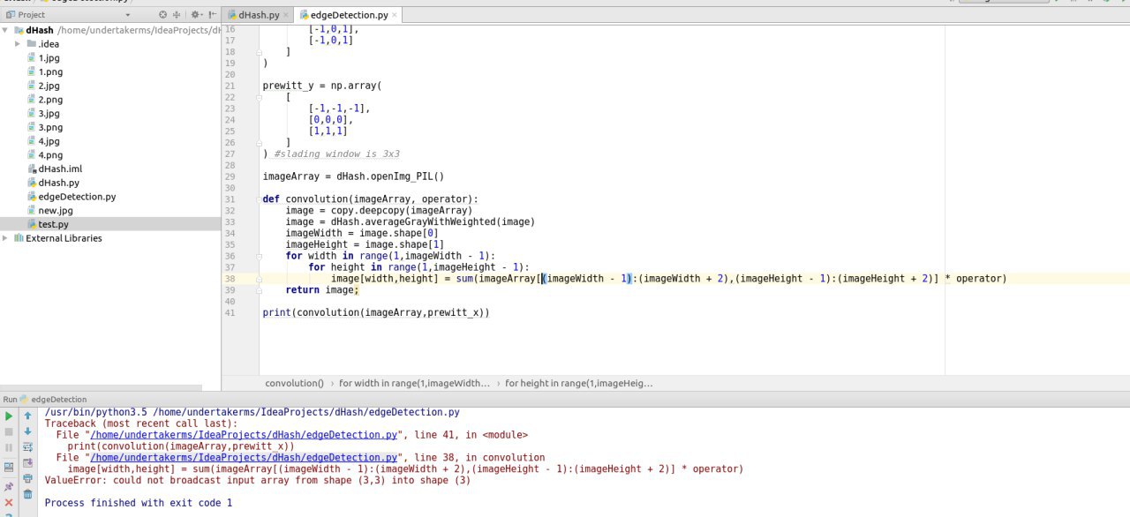1130x517 pixels.
Task: Select edgeDetection.py in project tree
Action: tap(77, 197)
